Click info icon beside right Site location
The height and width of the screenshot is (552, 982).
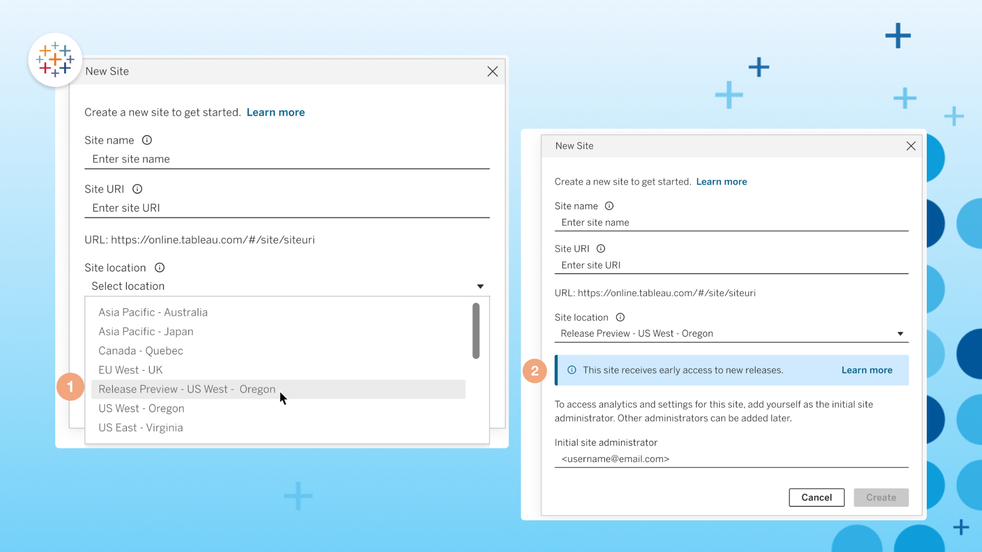[x=620, y=317]
